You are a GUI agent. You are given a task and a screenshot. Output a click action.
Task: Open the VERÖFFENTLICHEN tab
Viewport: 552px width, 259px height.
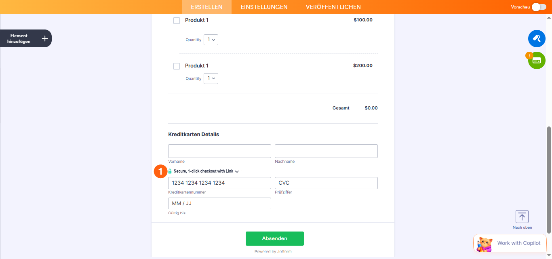click(333, 6)
